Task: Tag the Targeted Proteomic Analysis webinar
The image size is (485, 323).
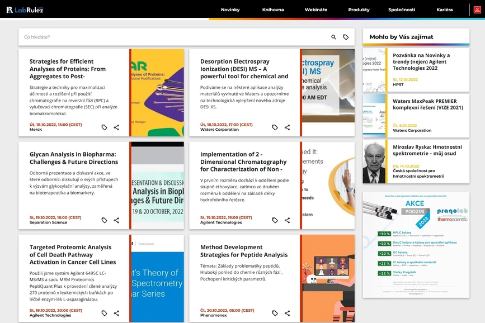Action: (104, 313)
